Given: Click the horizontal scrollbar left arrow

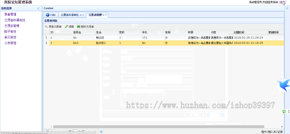Looking at the screenshot, I should [51, 127].
